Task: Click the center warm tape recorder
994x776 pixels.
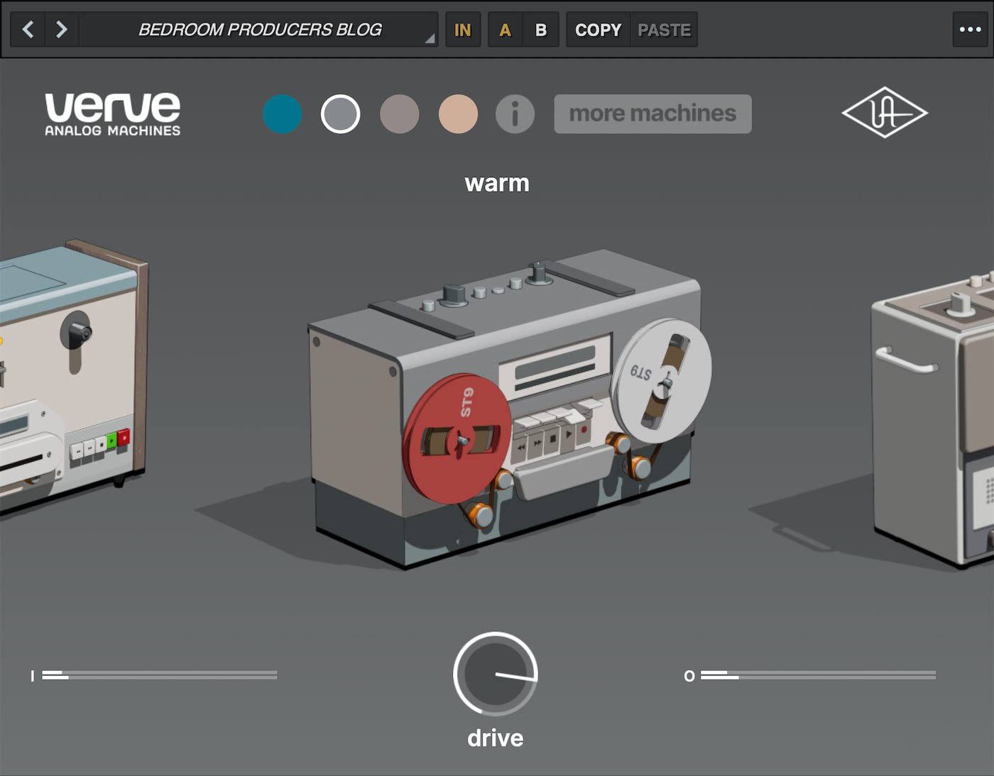Action: tap(509, 408)
